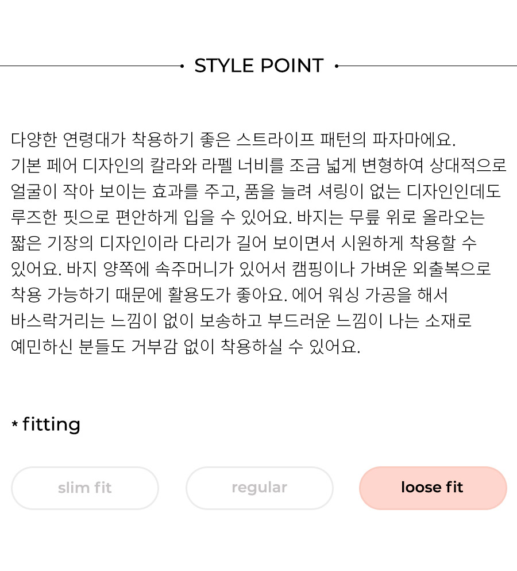517x571 pixels.
Task: Click the asterisk before fitting
Action: tap(14, 424)
